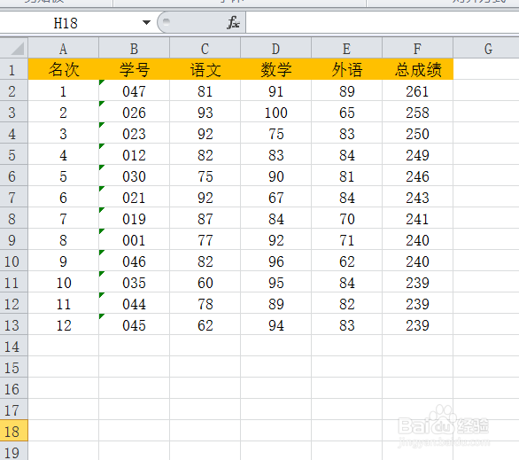The width and height of the screenshot is (519, 460).
Task: Select foreign language score 62 in row 10
Action: pos(346,261)
